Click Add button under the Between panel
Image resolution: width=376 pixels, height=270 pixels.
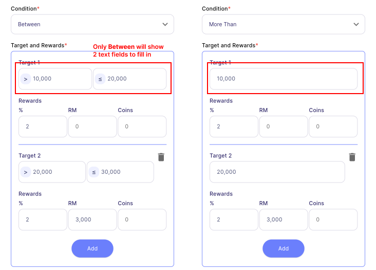[x=92, y=248]
